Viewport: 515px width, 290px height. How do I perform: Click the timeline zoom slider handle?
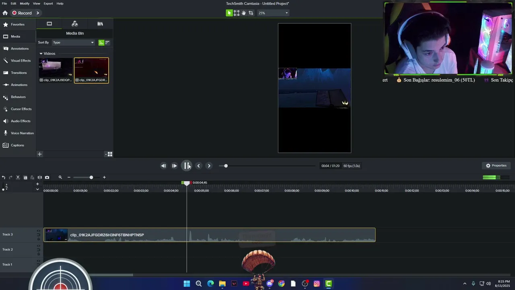tap(91, 178)
